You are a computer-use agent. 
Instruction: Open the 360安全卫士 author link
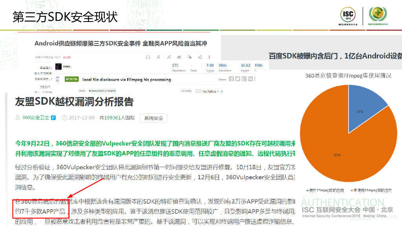click(36, 118)
